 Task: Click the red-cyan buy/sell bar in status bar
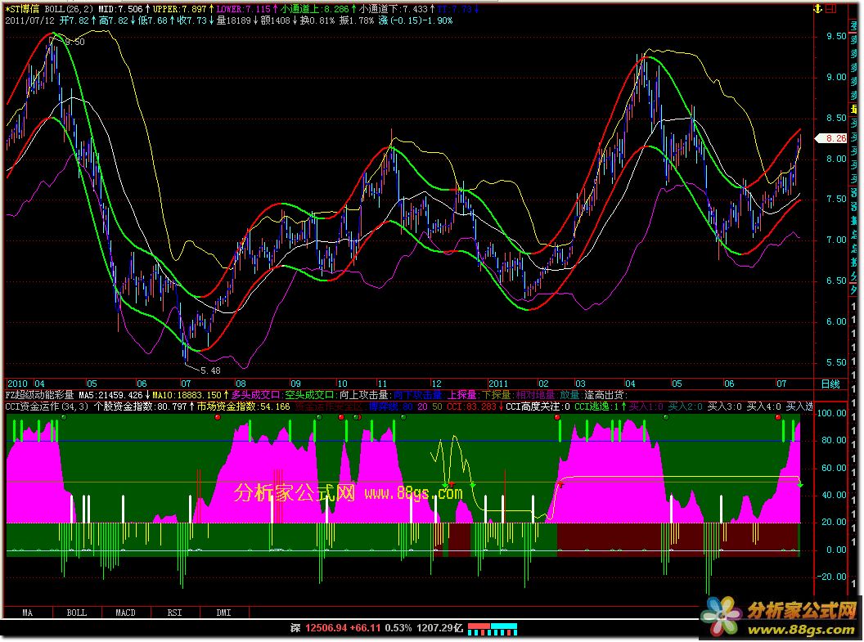(493, 628)
